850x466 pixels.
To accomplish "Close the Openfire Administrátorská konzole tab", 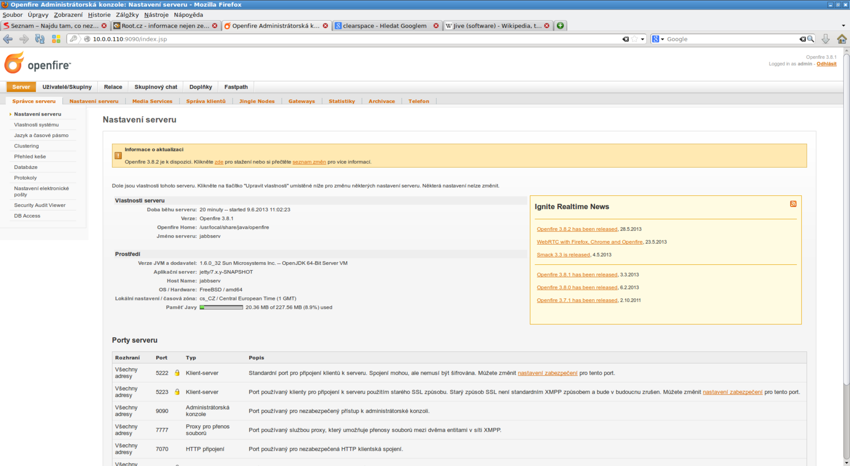I will (x=326, y=25).
